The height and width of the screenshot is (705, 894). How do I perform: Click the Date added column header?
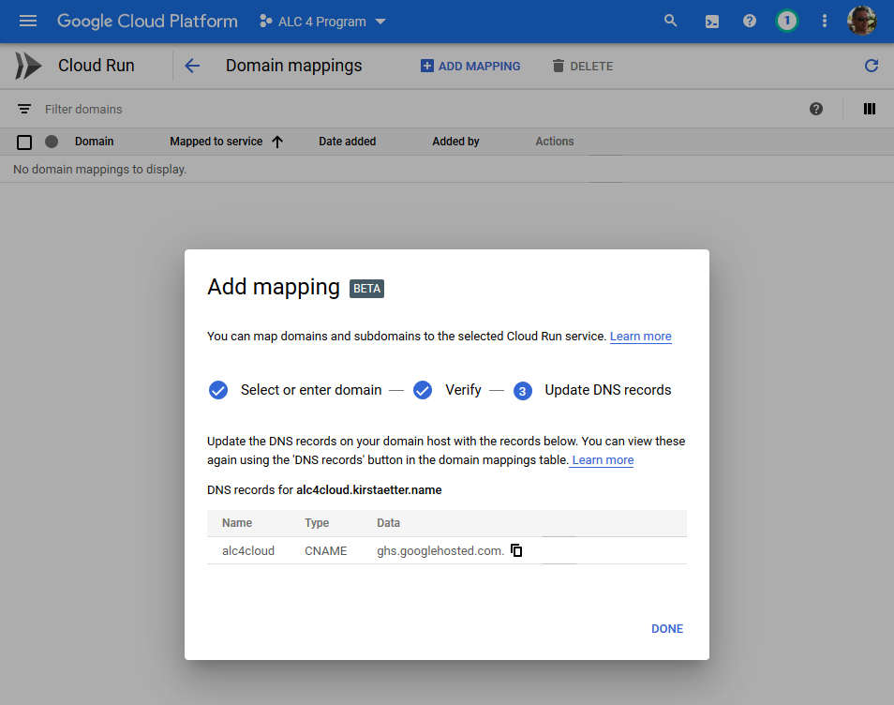click(x=348, y=142)
